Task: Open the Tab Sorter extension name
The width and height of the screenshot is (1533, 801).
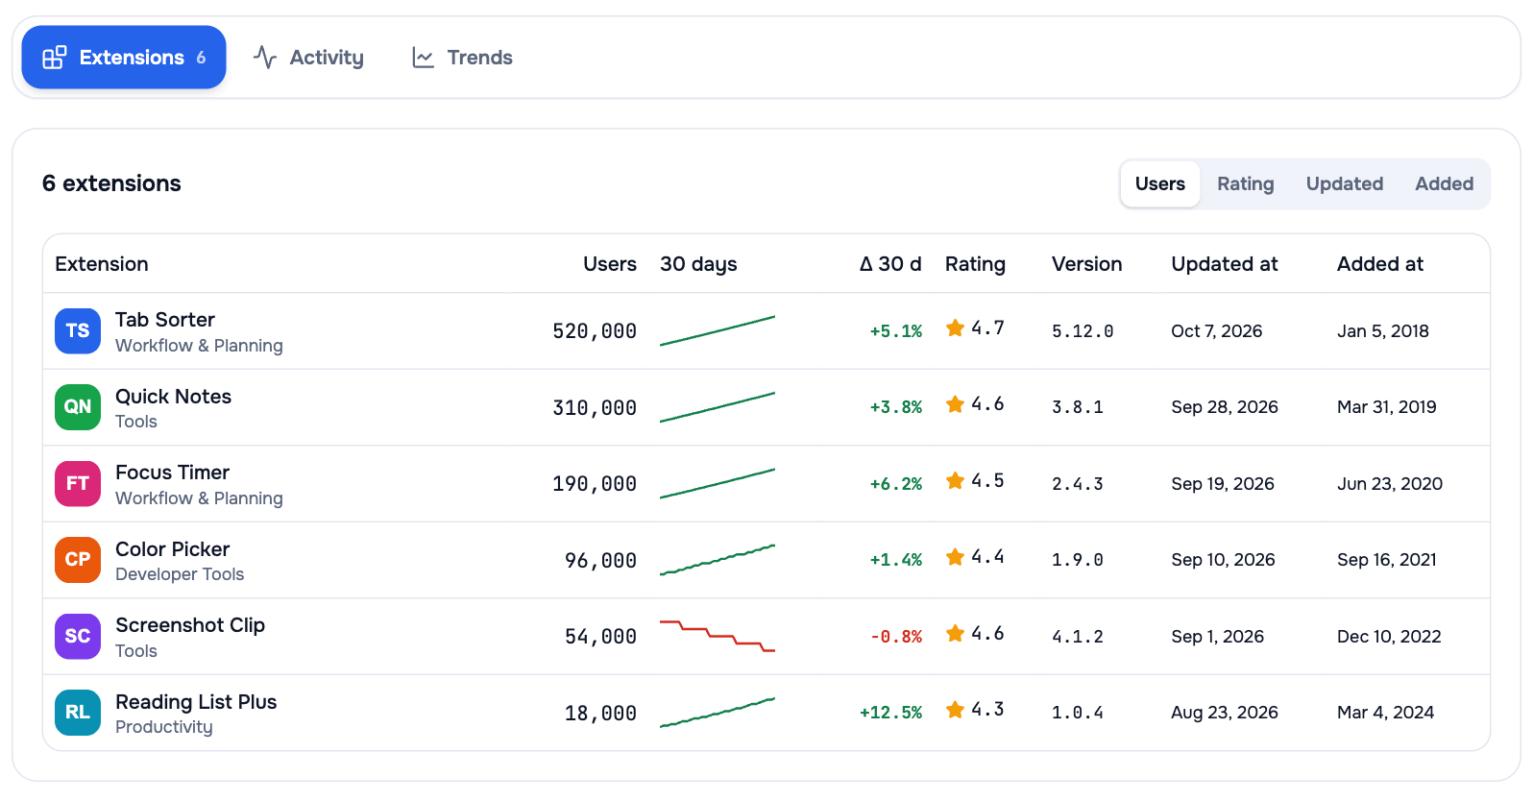Action: tap(165, 320)
